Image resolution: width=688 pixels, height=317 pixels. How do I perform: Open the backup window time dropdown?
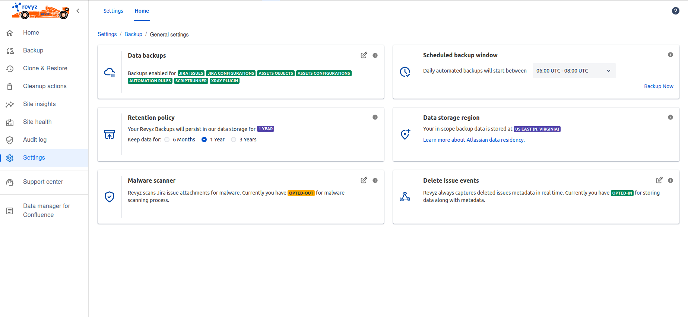tap(574, 71)
